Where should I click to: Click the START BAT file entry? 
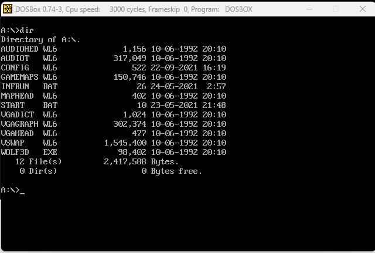[x=29, y=105]
